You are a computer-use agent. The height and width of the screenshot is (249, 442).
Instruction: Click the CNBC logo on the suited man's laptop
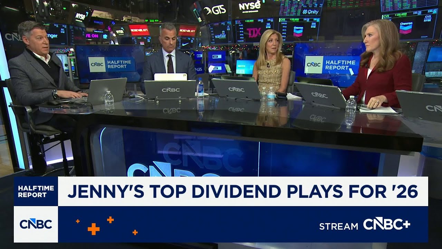[x=171, y=90]
